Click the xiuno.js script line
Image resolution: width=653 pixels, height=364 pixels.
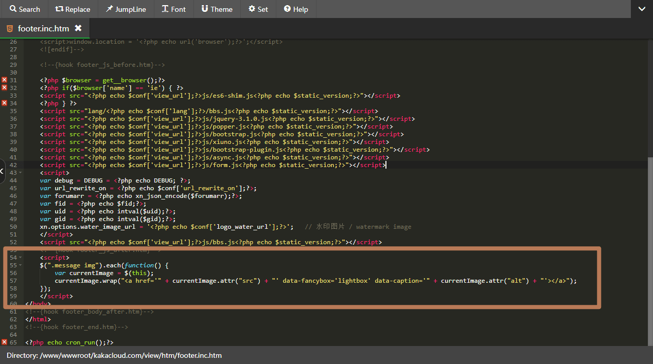pyautogui.click(x=214, y=142)
